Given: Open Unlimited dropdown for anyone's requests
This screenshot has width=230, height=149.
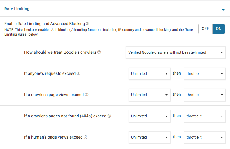Looking at the screenshot, I should (149, 74).
